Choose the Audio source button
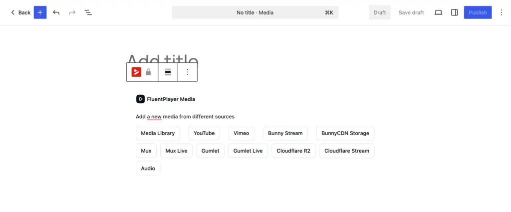This screenshot has height=212, width=511. [148, 169]
